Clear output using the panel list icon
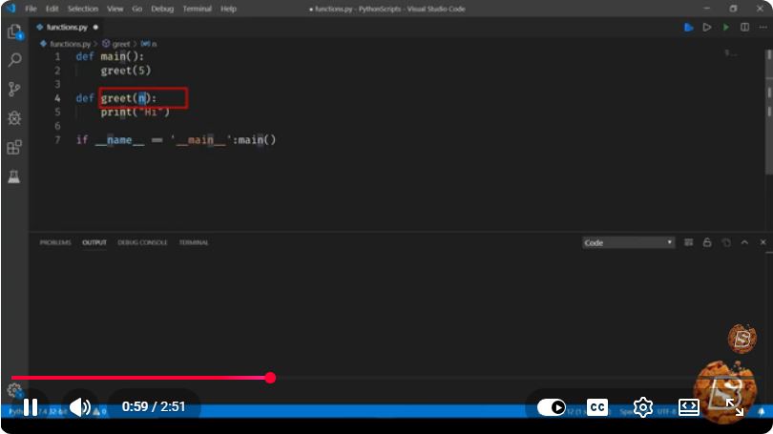The width and height of the screenshot is (773, 434). 689,242
